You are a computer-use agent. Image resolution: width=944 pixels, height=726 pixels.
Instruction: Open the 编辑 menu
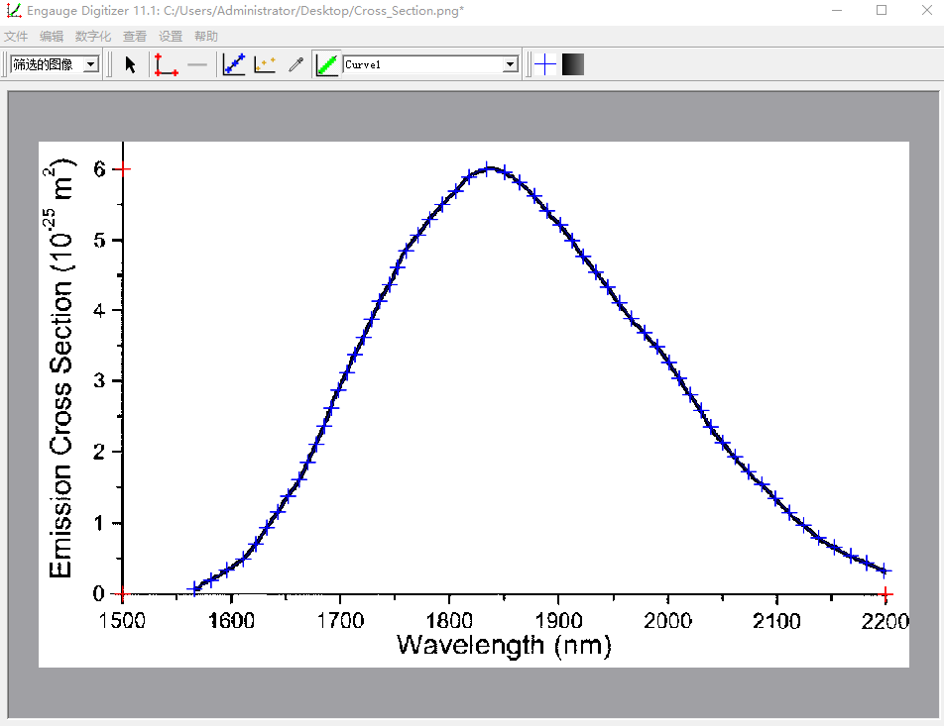pyautogui.click(x=52, y=37)
